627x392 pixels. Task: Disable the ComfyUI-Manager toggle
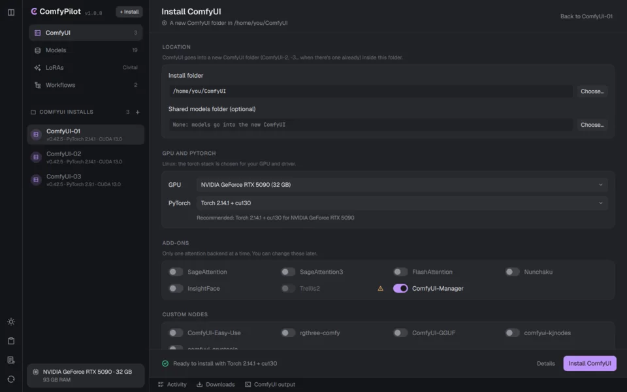click(x=400, y=288)
